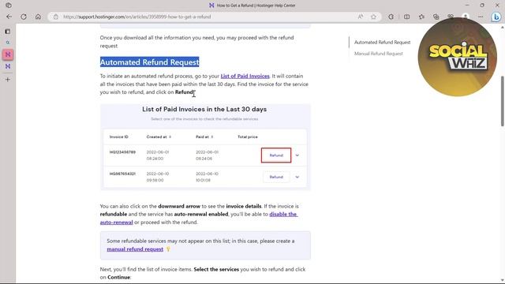Expand details arrow for invoice HG123456789
Image resolution: width=505 pixels, height=284 pixels.
click(x=297, y=155)
